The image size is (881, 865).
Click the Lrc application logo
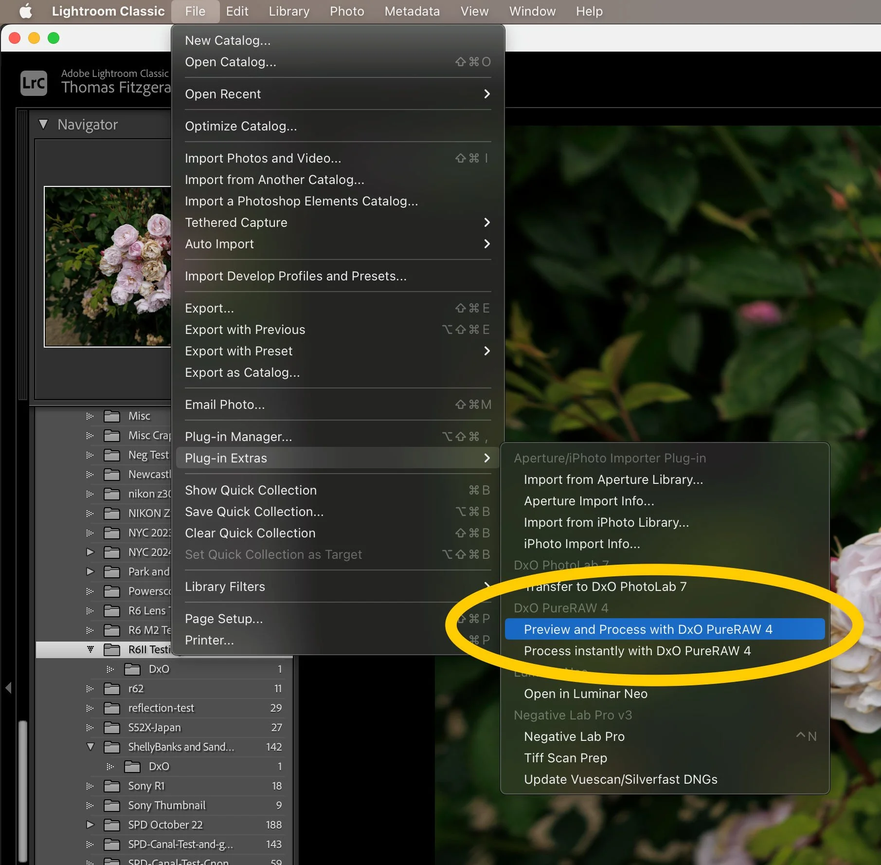click(34, 83)
